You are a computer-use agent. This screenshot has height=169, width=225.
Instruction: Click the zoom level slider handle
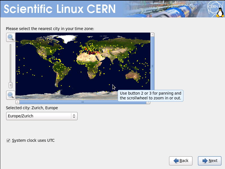(10, 85)
